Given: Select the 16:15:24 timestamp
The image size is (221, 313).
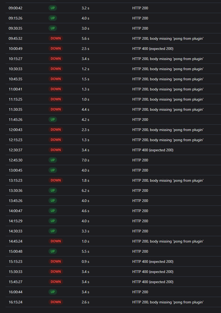Looking at the screenshot, I should [15, 302].
